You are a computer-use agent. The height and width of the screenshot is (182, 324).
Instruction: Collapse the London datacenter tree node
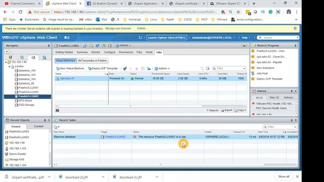(10, 66)
